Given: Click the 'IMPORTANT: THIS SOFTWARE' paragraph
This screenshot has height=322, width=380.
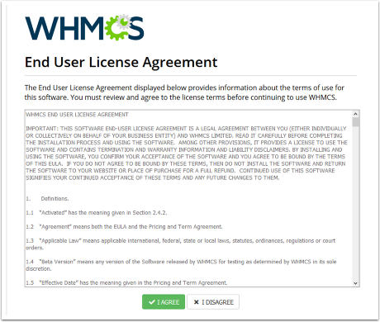Looking at the screenshot, I should pyautogui.click(x=187, y=153).
